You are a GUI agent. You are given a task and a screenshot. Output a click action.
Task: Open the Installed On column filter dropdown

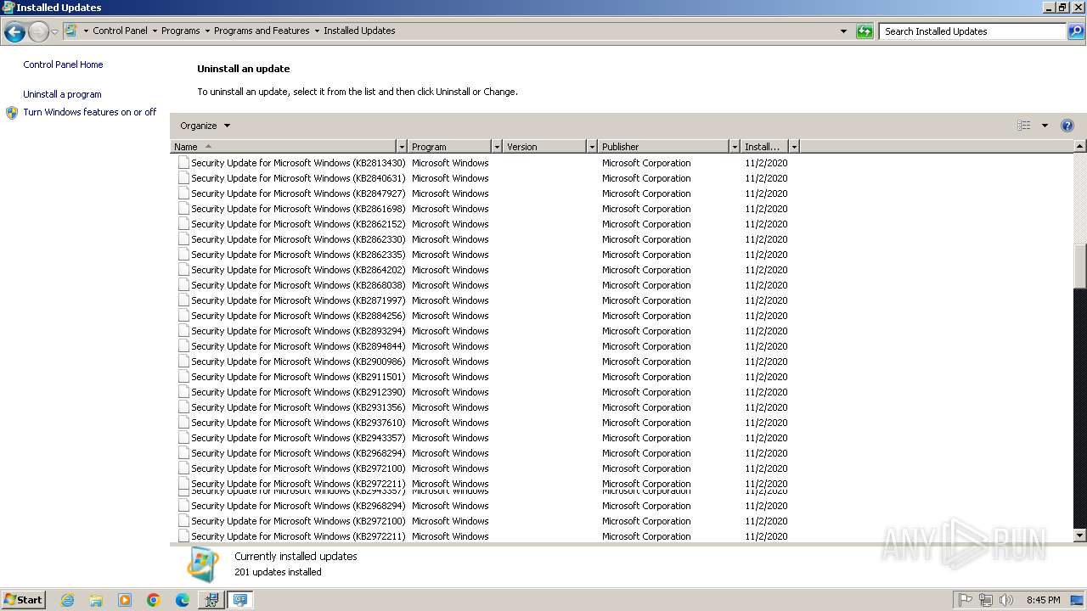click(x=794, y=147)
